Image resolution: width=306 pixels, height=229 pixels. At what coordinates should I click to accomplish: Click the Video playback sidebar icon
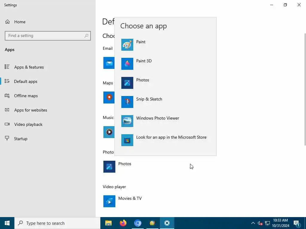(x=7, y=124)
